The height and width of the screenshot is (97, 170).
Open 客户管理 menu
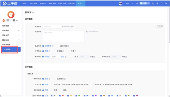coord(33,3)
